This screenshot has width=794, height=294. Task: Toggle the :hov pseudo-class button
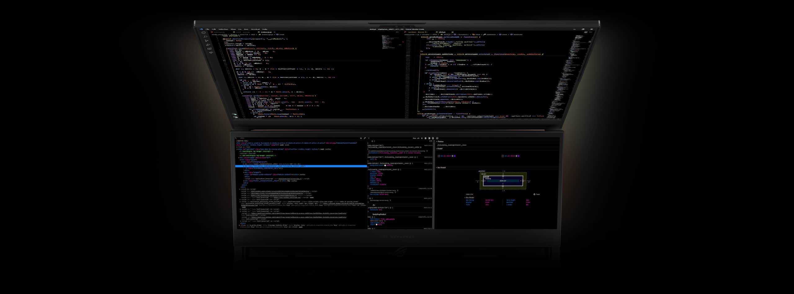point(414,138)
